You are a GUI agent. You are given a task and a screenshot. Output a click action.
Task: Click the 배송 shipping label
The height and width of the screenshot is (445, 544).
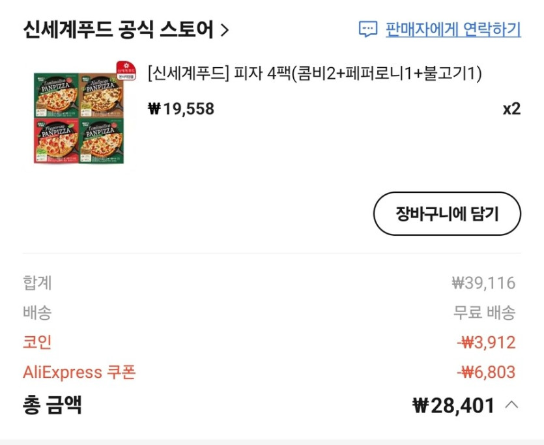(35, 313)
